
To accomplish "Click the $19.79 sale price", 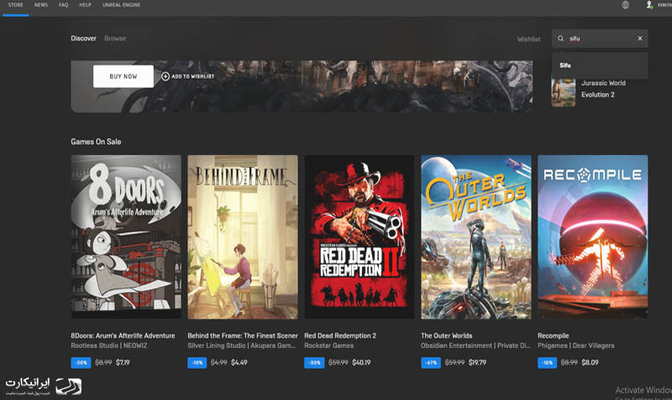I will tap(477, 363).
